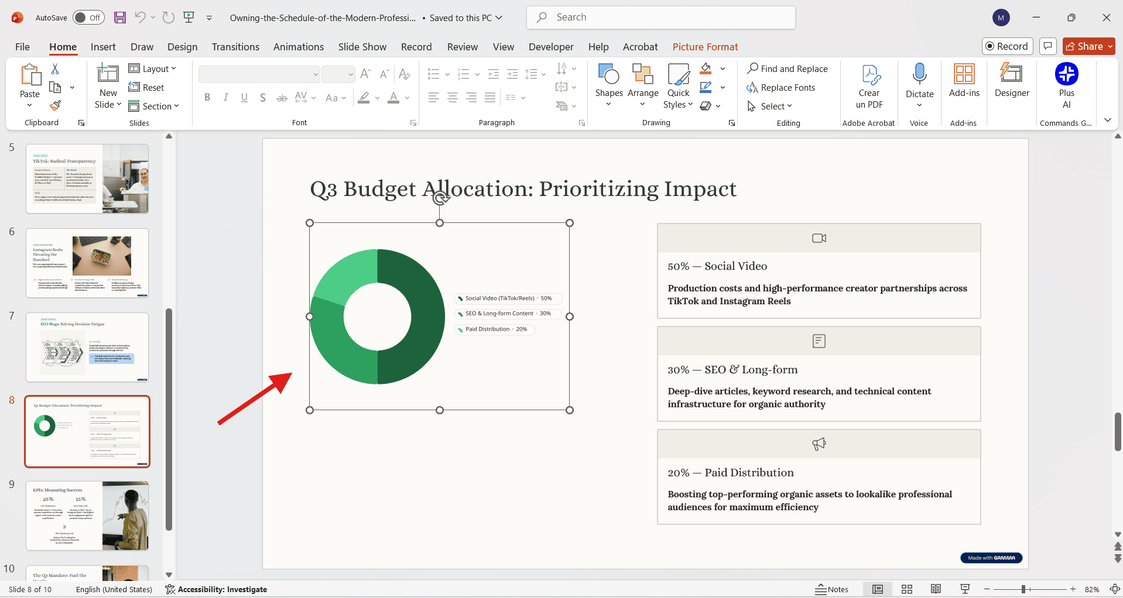The height and width of the screenshot is (598, 1123).
Task: Toggle Justify alignment
Action: pos(490,98)
